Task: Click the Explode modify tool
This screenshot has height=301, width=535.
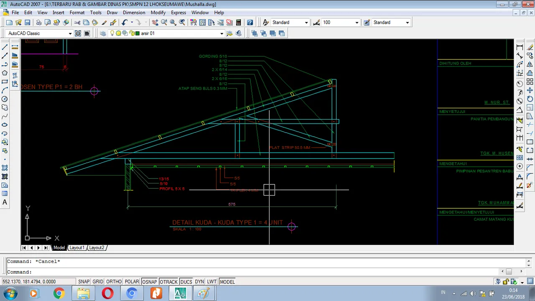Action: tap(530, 185)
